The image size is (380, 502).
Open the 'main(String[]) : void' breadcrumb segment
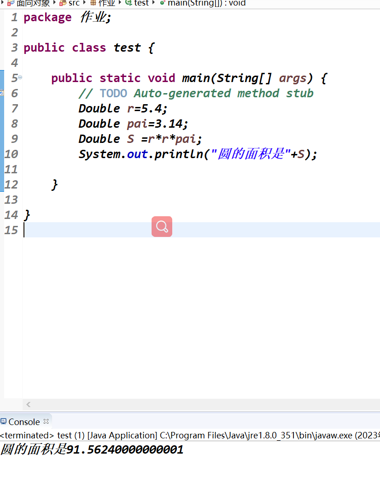[207, 3]
